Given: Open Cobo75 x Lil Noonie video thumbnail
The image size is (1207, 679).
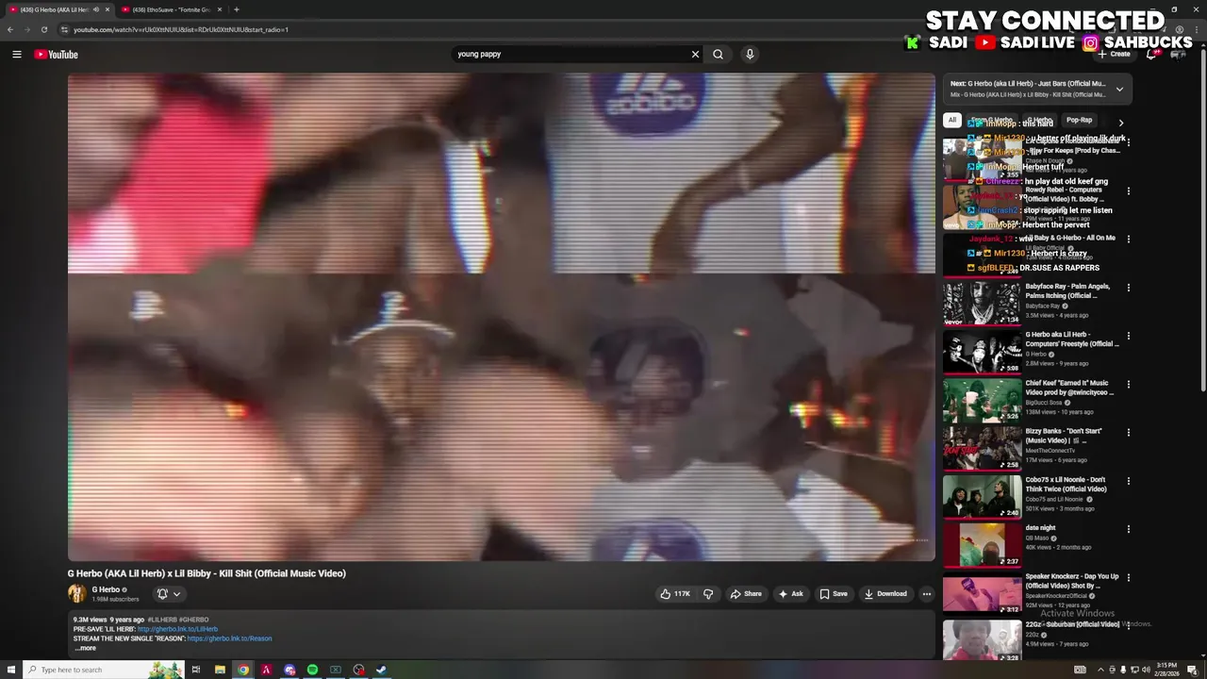Looking at the screenshot, I should coord(982,496).
